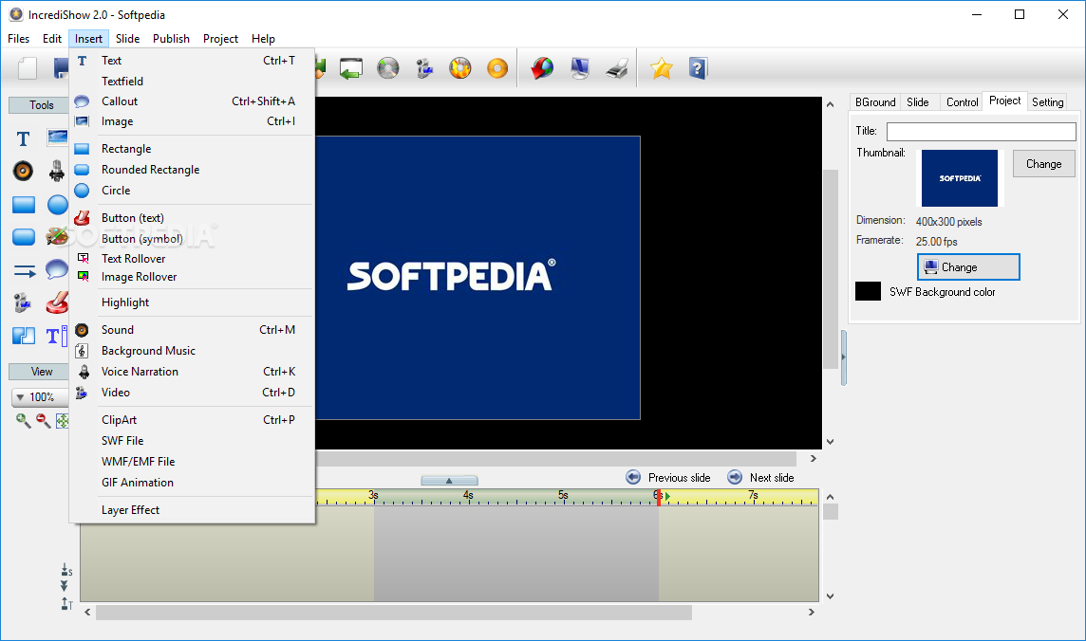The image size is (1086, 641).
Task: Switch to the BGround tab
Action: pyautogui.click(x=875, y=102)
